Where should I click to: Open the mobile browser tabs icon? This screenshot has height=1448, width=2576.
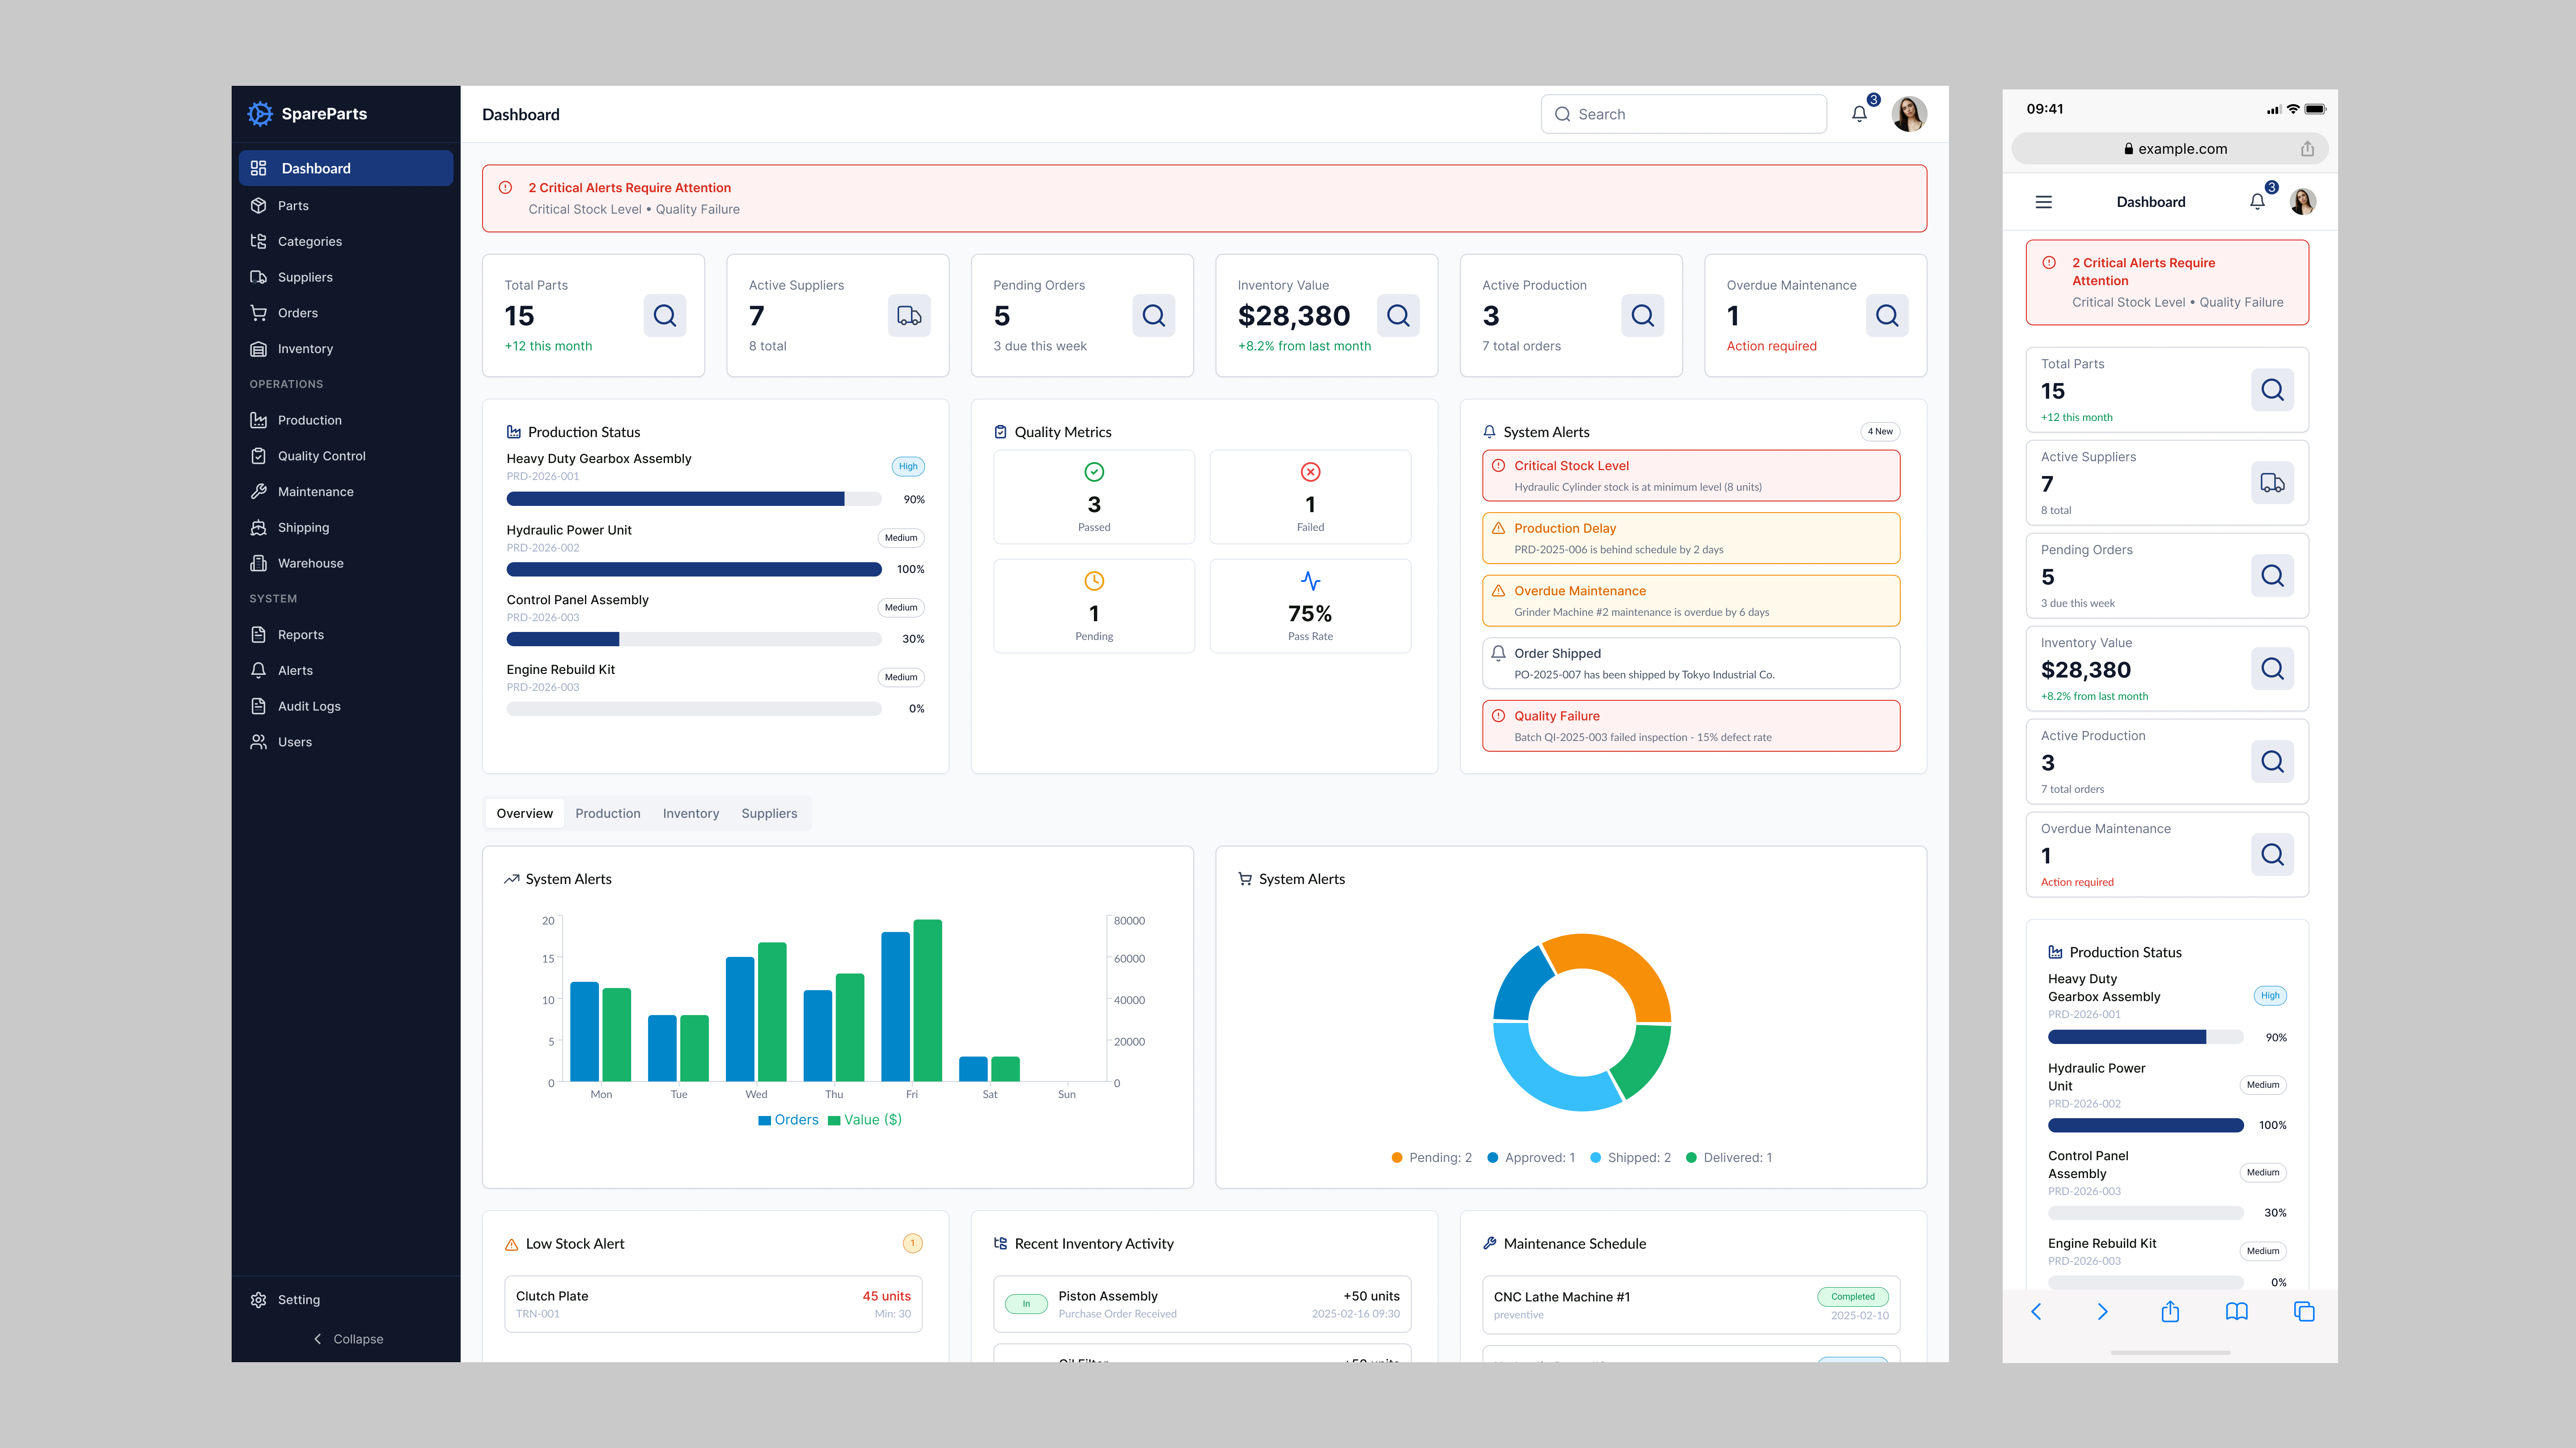click(2304, 1311)
